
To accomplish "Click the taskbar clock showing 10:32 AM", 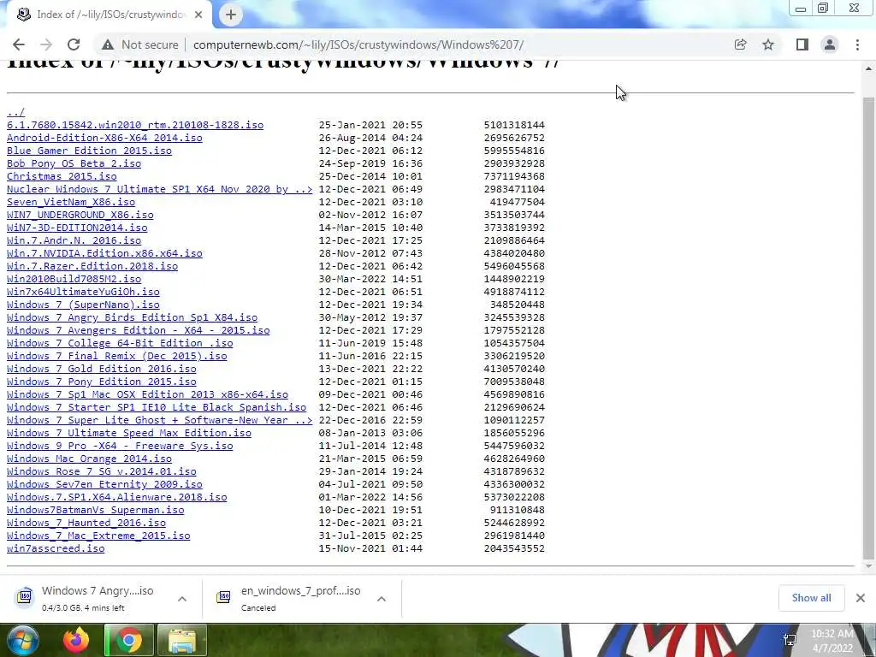I will click(832, 641).
